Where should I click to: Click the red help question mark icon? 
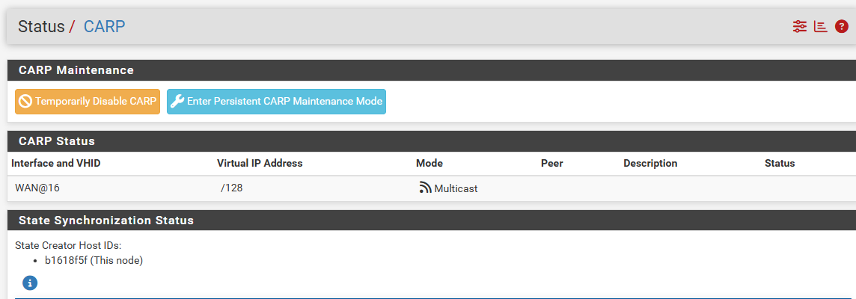point(842,27)
